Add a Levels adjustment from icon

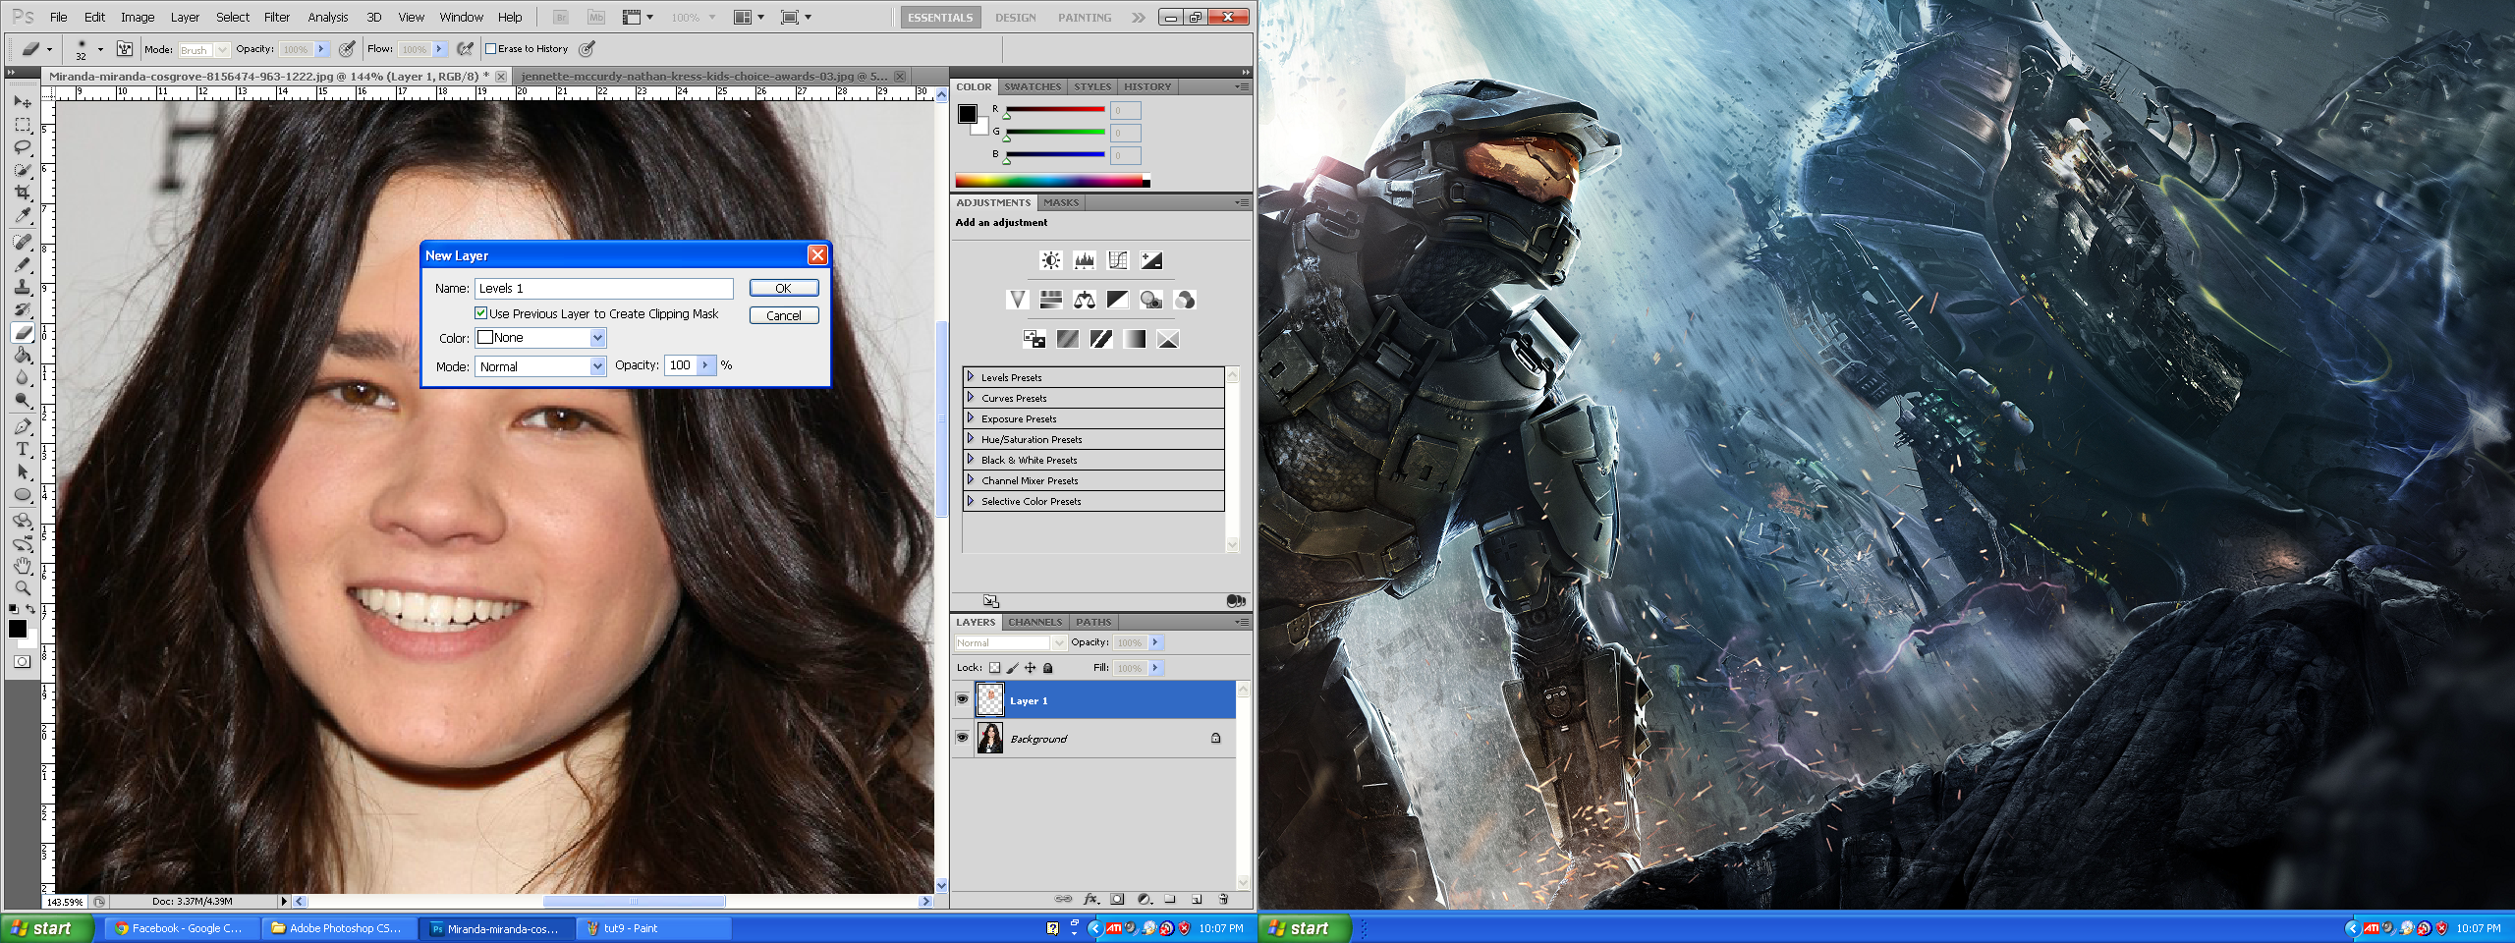pos(1085,260)
